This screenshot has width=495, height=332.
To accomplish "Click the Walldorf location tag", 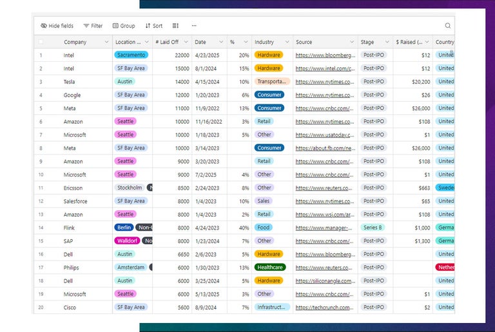I will click(x=127, y=240).
